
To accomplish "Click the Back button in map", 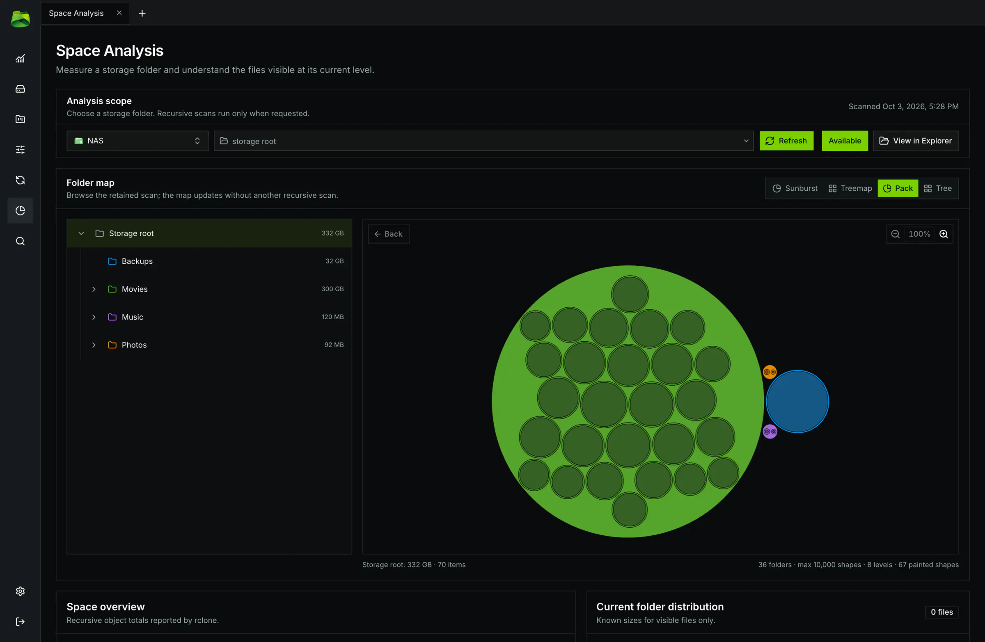I will 389,234.
